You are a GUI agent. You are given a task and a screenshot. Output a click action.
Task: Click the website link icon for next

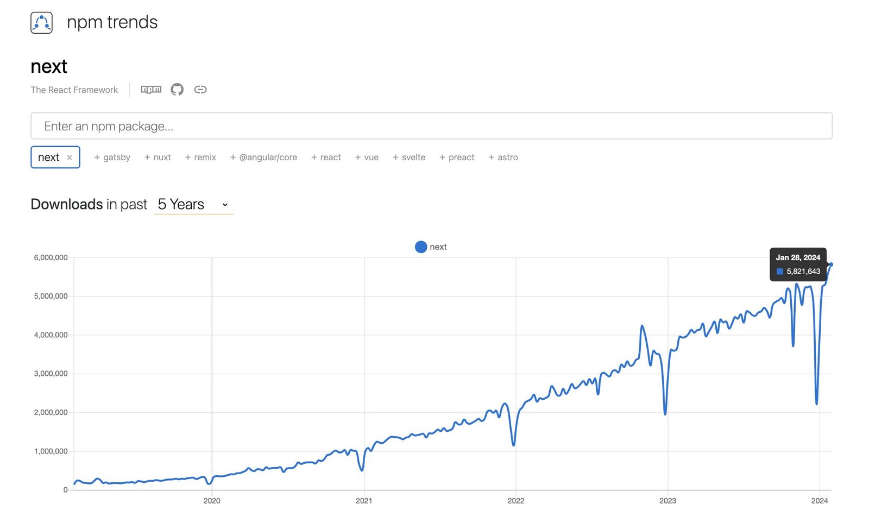click(x=200, y=89)
